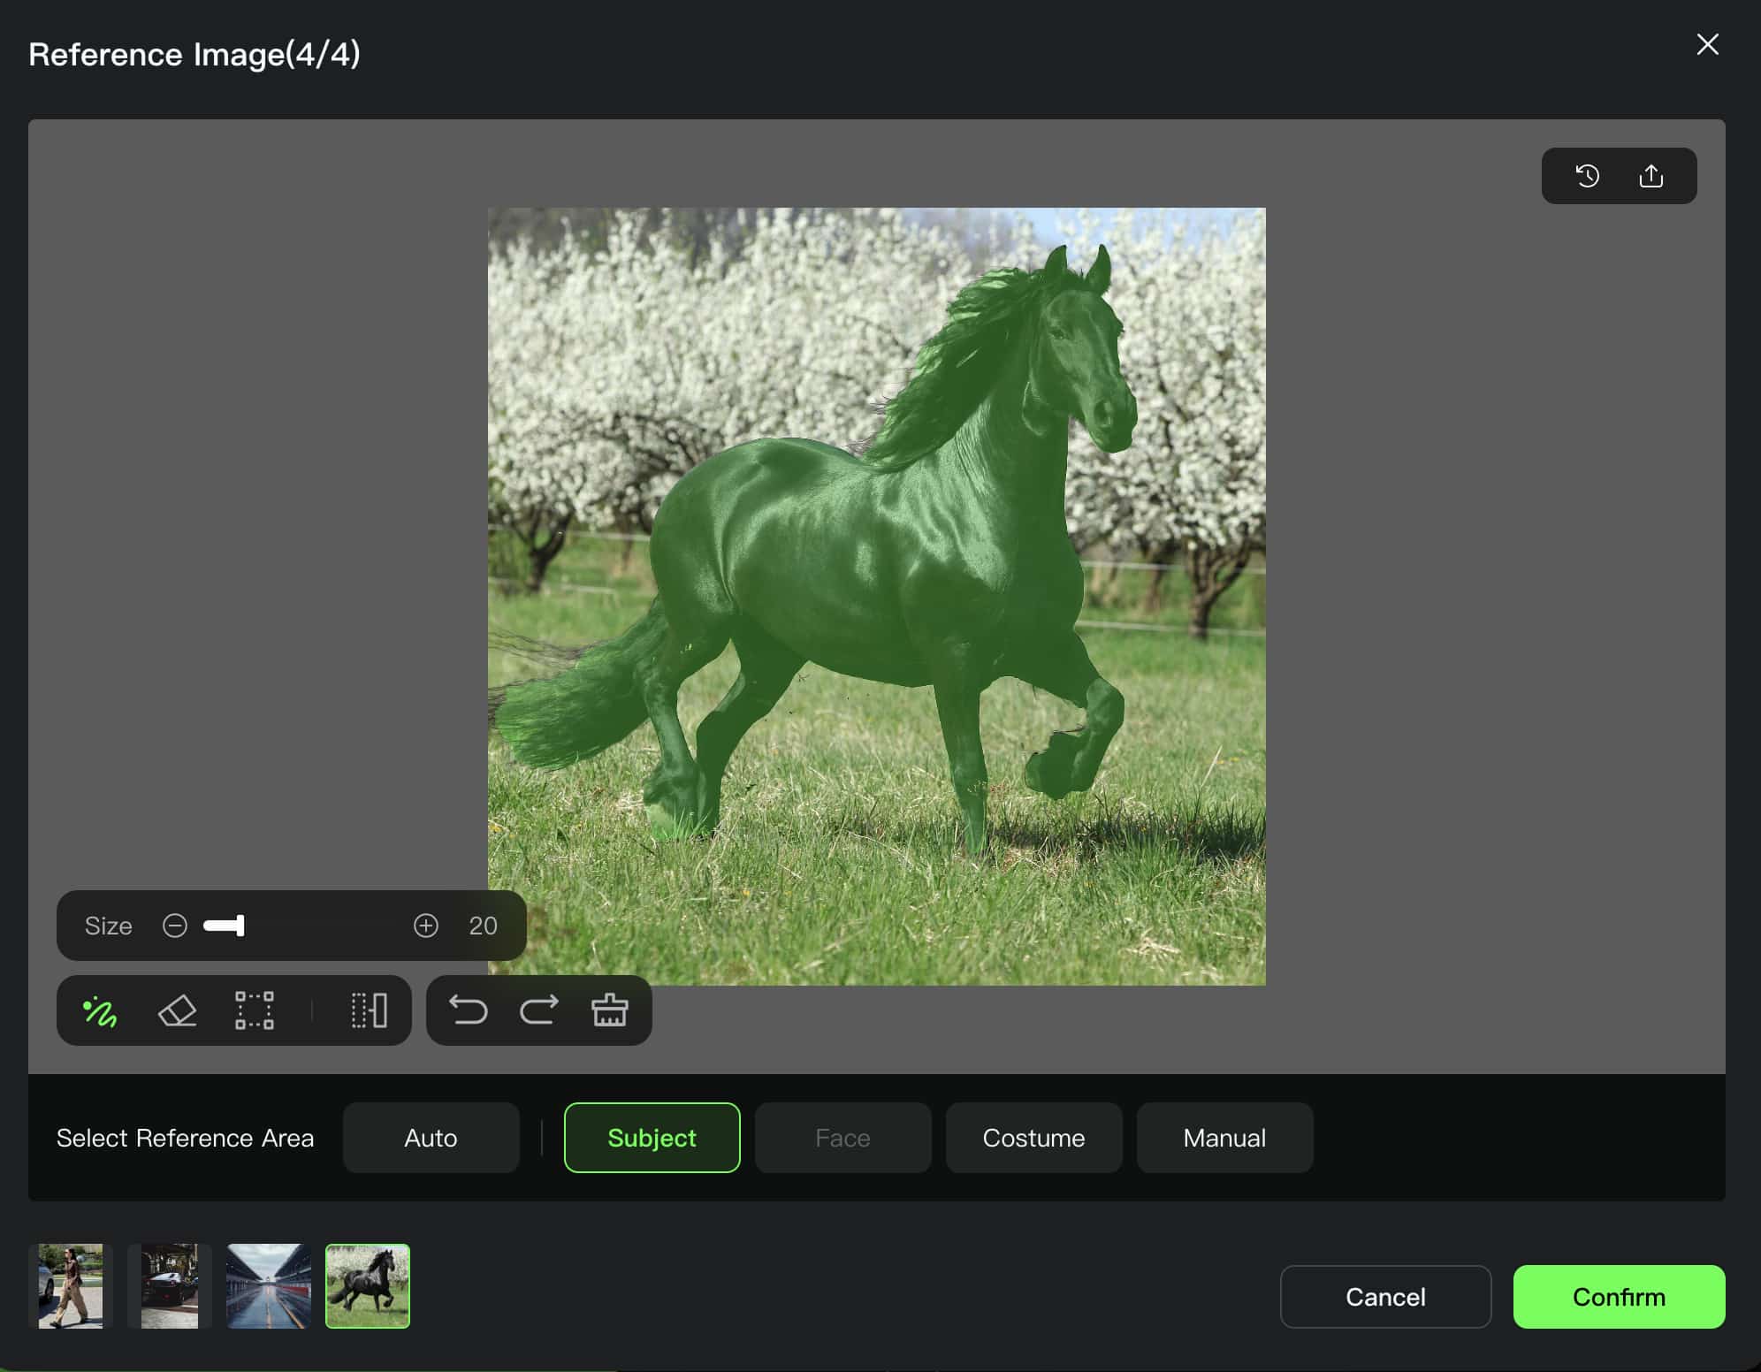The height and width of the screenshot is (1372, 1761).
Task: Clear the mask with the broom icon
Action: point(609,1010)
